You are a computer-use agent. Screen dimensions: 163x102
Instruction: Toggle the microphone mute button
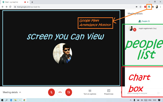click(51, 92)
